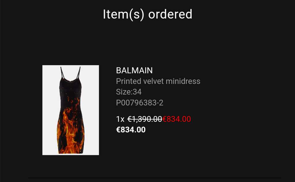The image size is (295, 182).
Task: Click the BALMAIN brand name
Action: point(134,71)
